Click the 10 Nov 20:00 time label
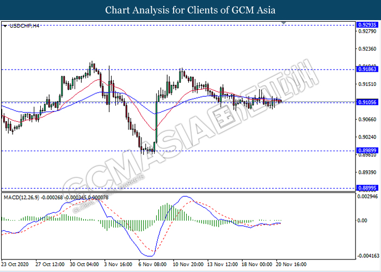This screenshot has height=272, width=381. [x=188, y=264]
